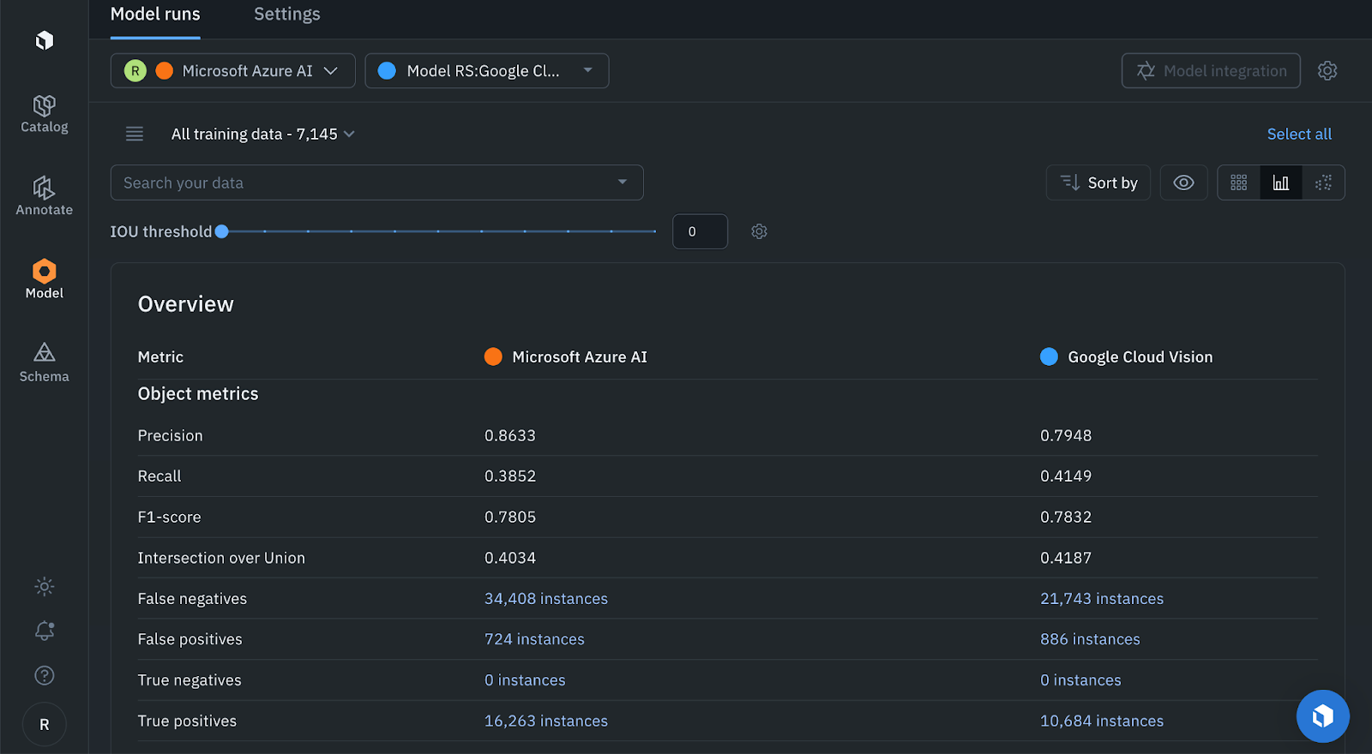This screenshot has height=754, width=1372.
Task: Click the Metric column header
Action: [x=160, y=357]
